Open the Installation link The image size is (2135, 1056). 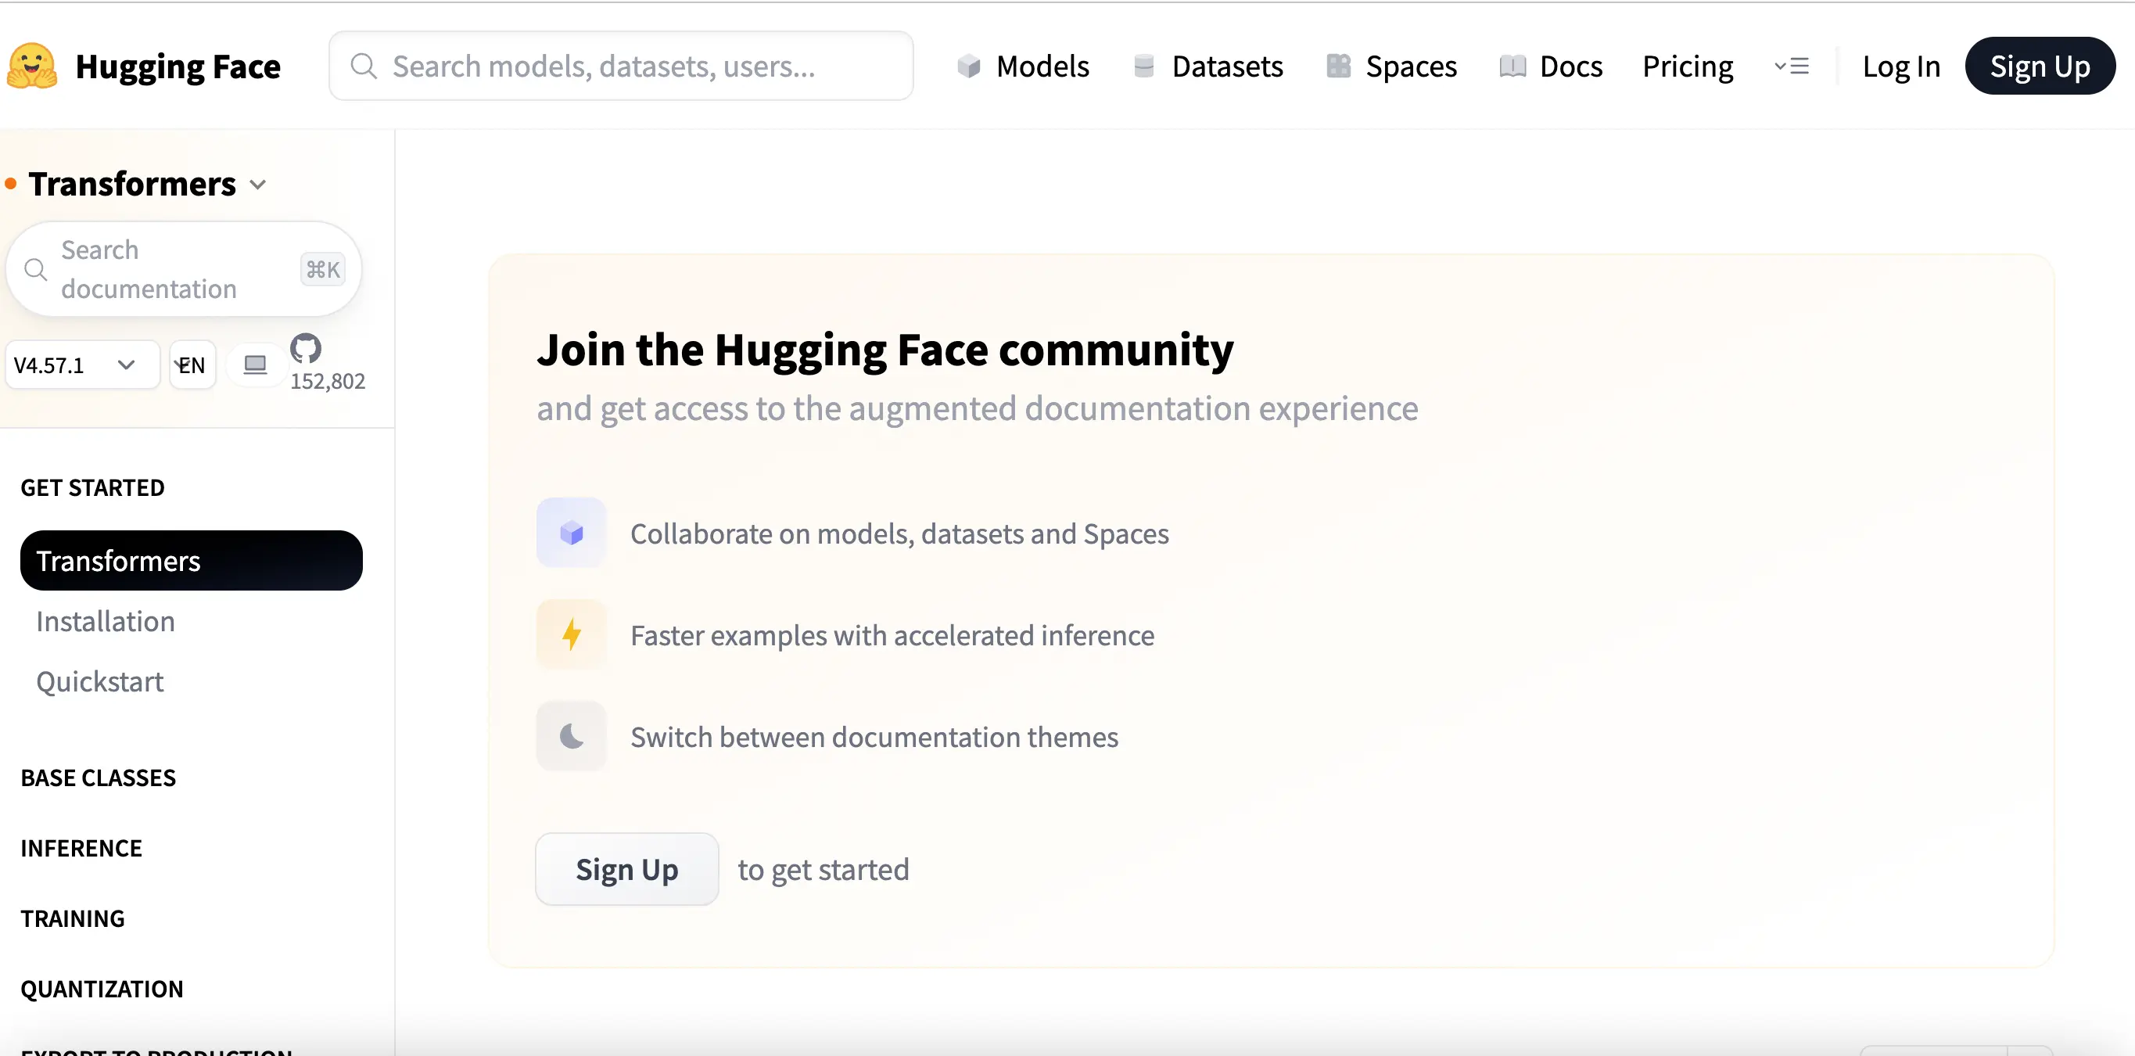[x=106, y=621]
